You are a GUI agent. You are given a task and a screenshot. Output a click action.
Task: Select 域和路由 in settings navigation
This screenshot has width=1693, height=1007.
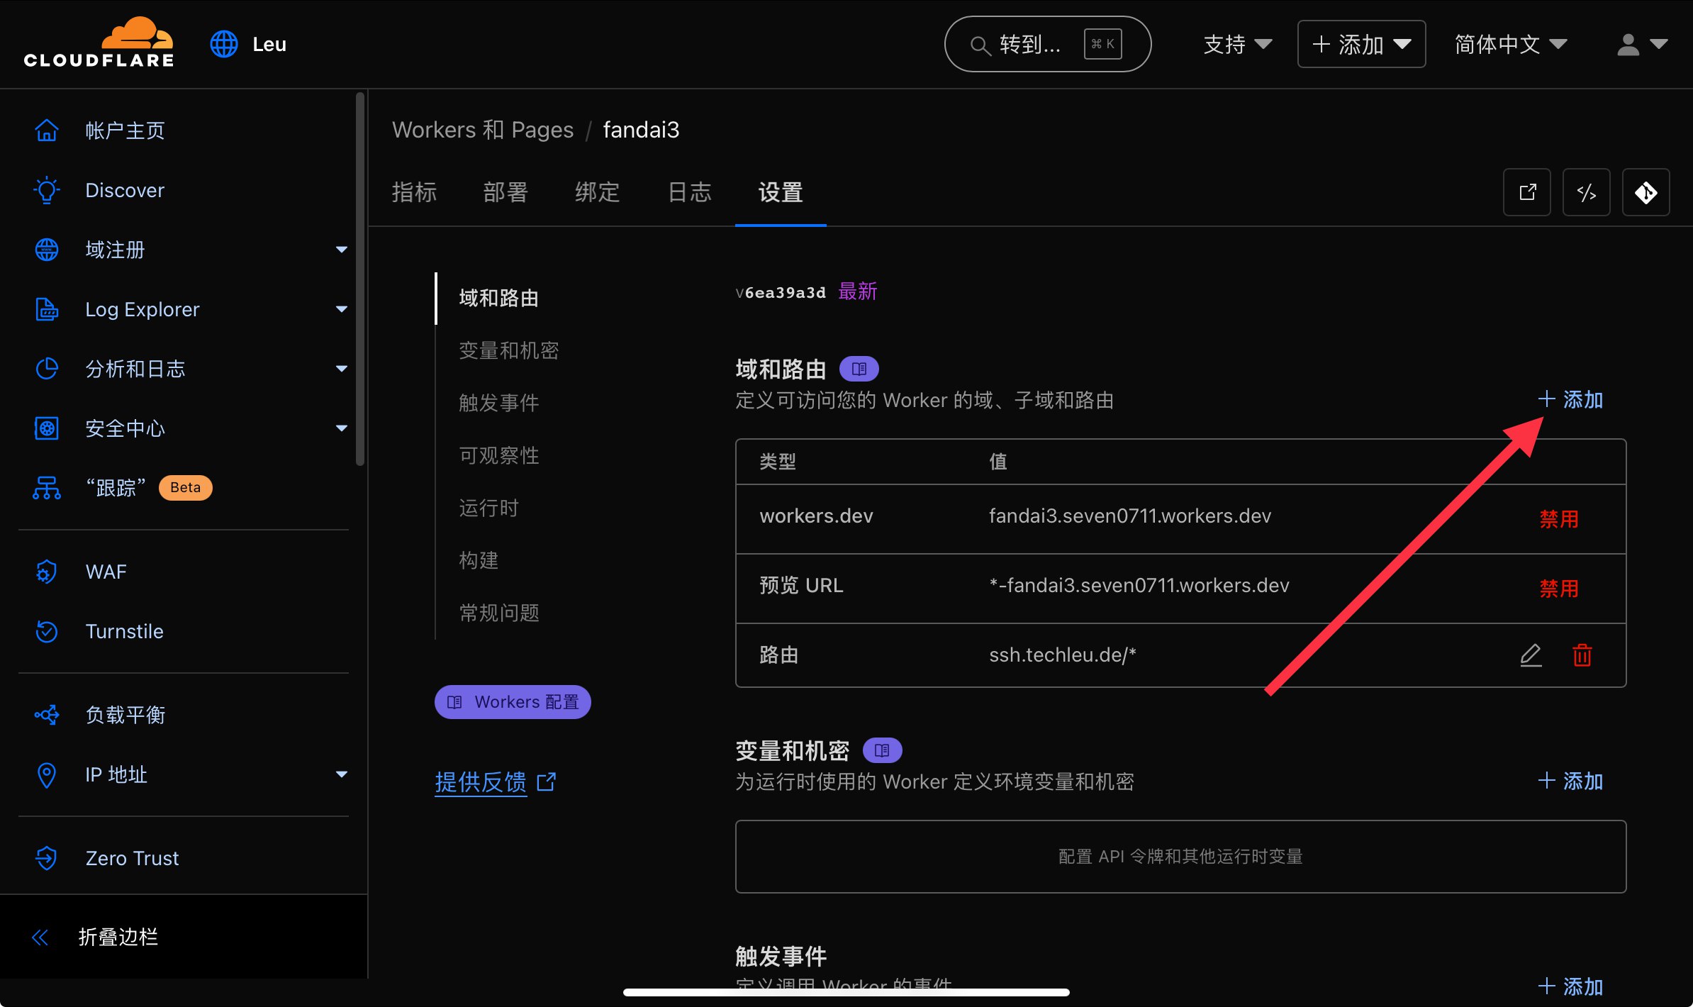click(x=499, y=298)
